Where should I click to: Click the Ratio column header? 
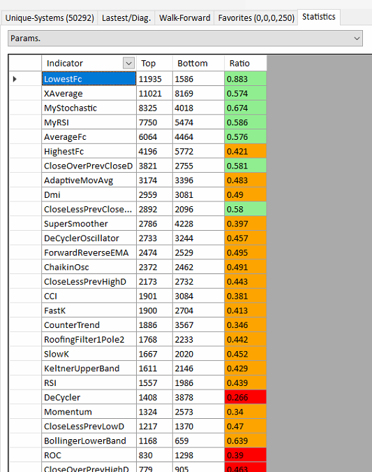tap(246, 63)
